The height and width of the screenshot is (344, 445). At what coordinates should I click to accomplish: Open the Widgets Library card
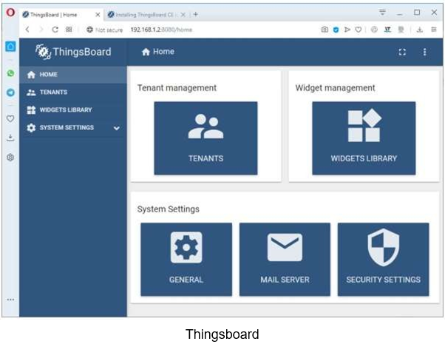[364, 138]
